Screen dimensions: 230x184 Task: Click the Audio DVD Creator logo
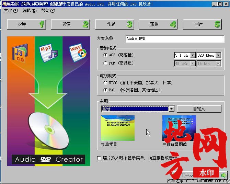[x=48, y=159]
